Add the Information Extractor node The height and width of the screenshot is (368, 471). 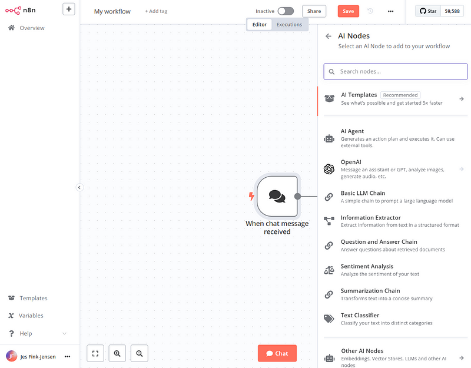395,221
